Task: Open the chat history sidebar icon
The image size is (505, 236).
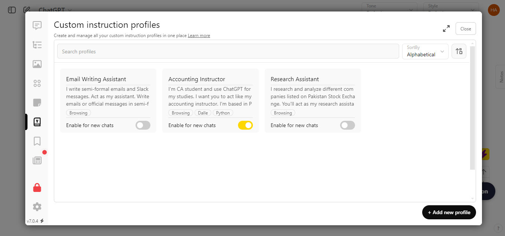Action: click(x=37, y=26)
